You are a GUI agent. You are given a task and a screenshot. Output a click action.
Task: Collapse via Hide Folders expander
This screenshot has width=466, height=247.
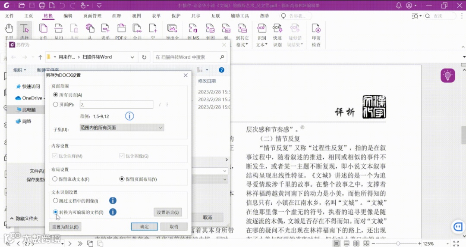click(x=24, y=219)
